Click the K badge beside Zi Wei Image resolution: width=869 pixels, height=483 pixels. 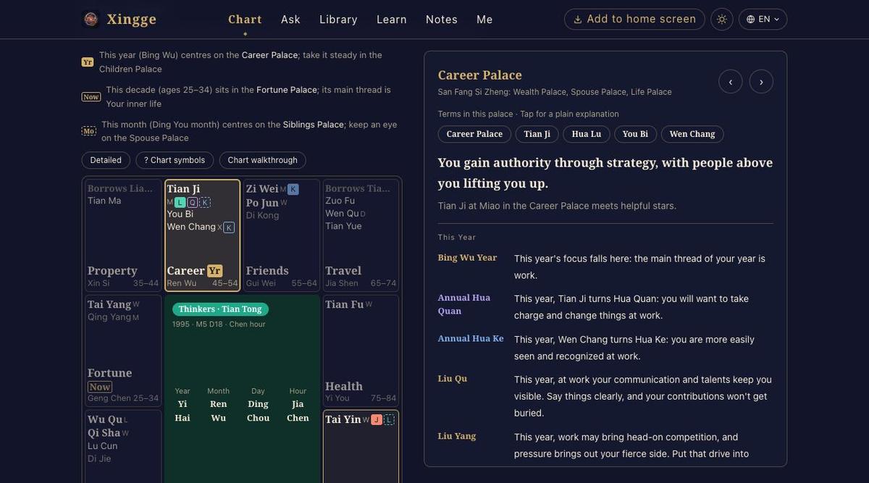point(293,190)
